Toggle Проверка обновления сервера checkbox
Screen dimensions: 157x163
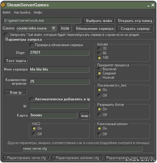[32, 45]
